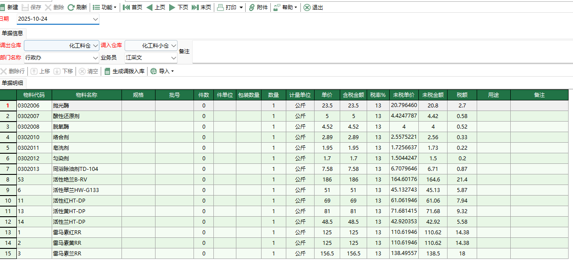Open the 业务员 salesperson dropdown
This screenshot has width=573, height=266.
[x=173, y=57]
